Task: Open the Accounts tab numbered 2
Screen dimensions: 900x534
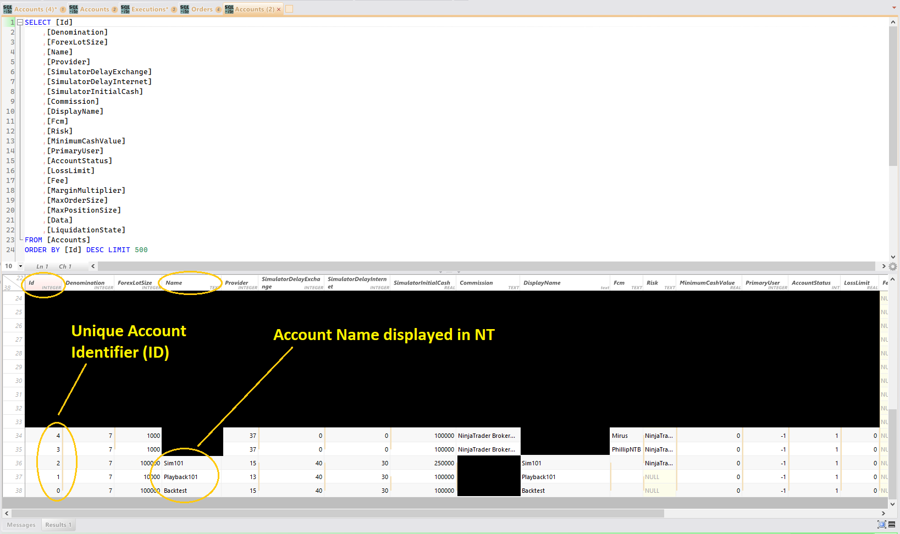Action: pos(94,9)
